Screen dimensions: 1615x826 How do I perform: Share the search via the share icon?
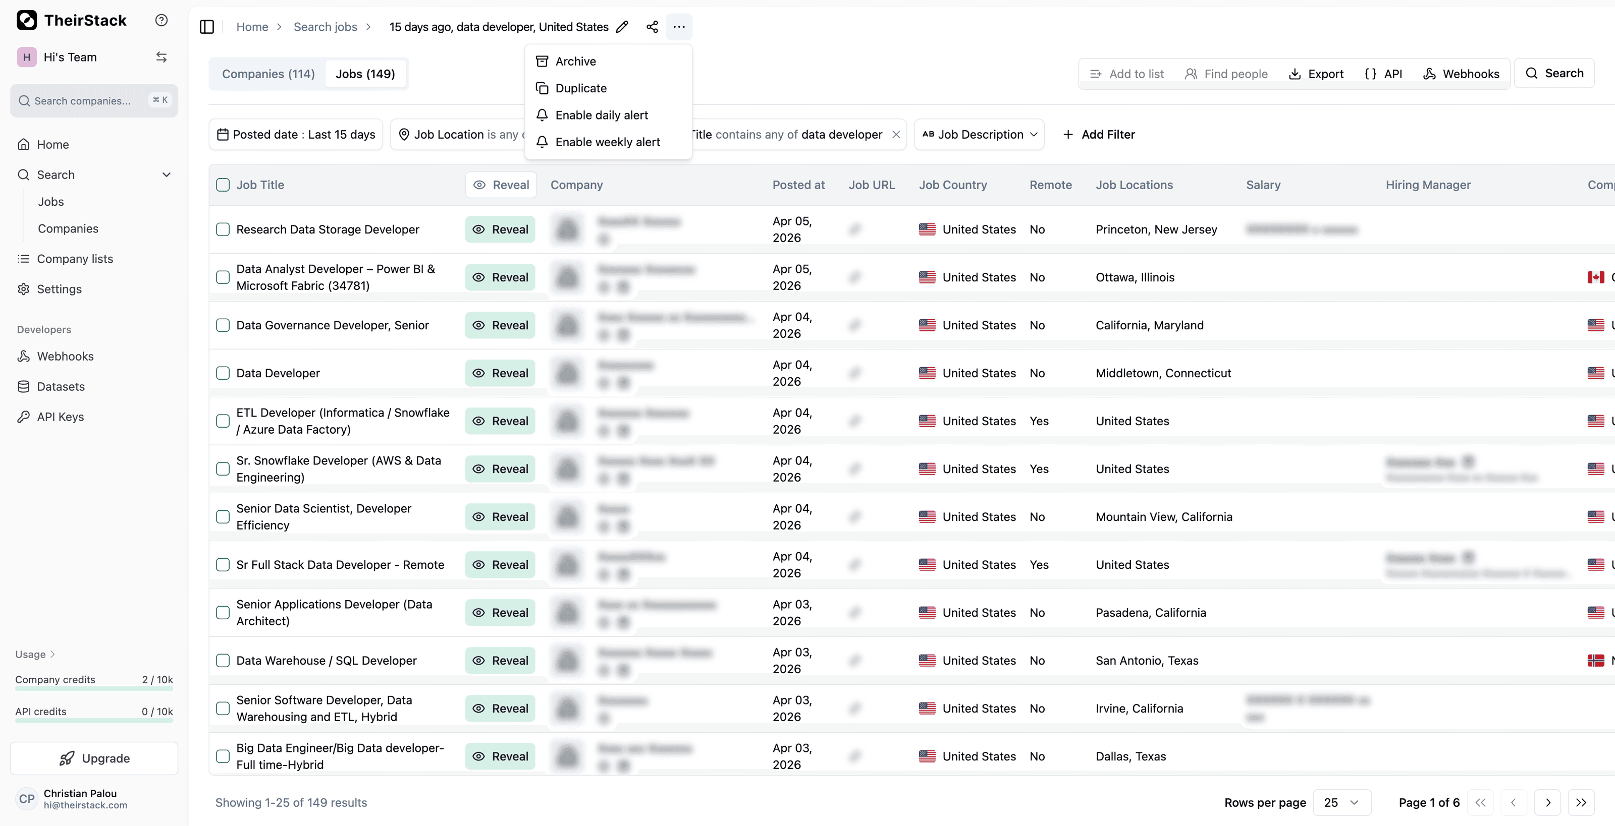pos(652,27)
